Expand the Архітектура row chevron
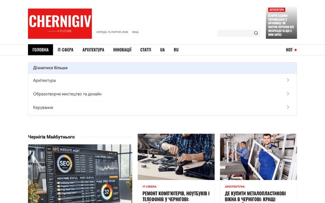Image resolution: width=325 pixels, height=203 pixels. pyautogui.click(x=288, y=80)
